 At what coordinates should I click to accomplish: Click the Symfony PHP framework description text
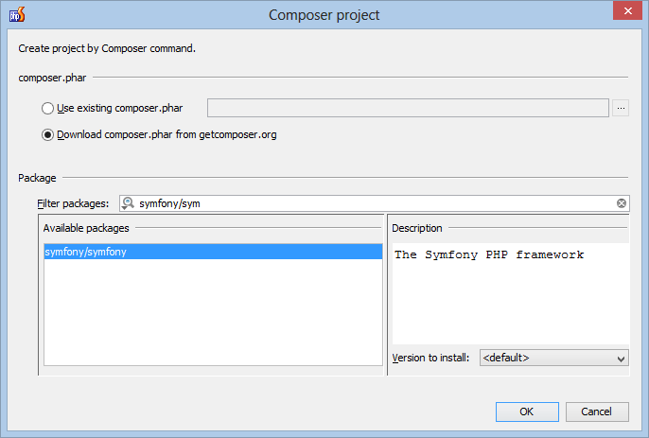click(489, 254)
